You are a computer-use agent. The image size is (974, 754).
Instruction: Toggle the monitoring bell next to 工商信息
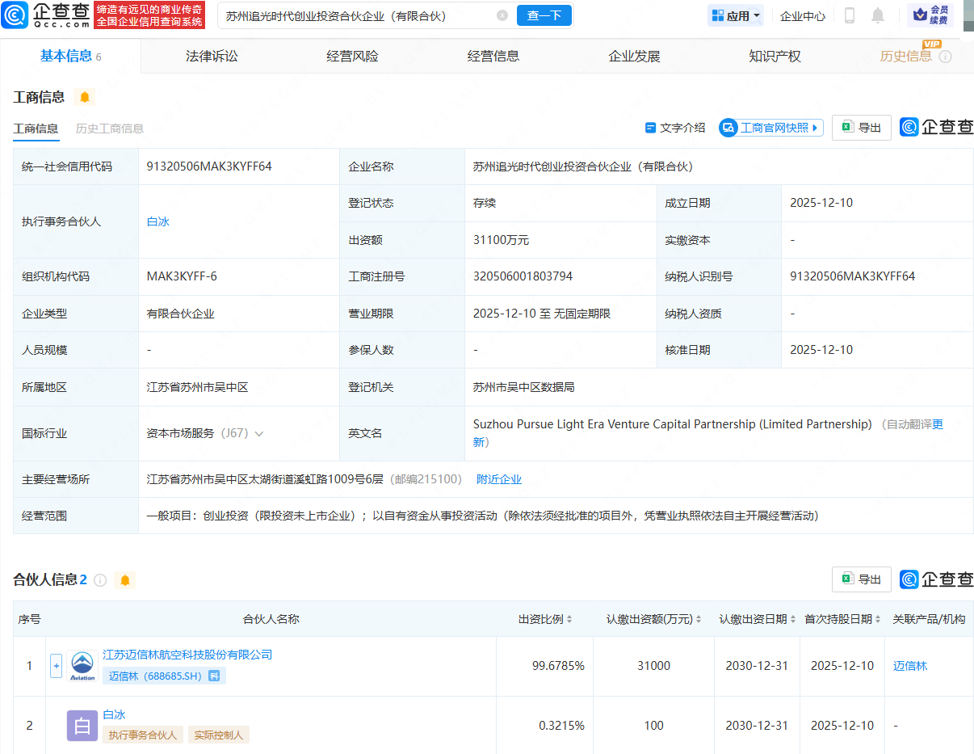tap(84, 97)
